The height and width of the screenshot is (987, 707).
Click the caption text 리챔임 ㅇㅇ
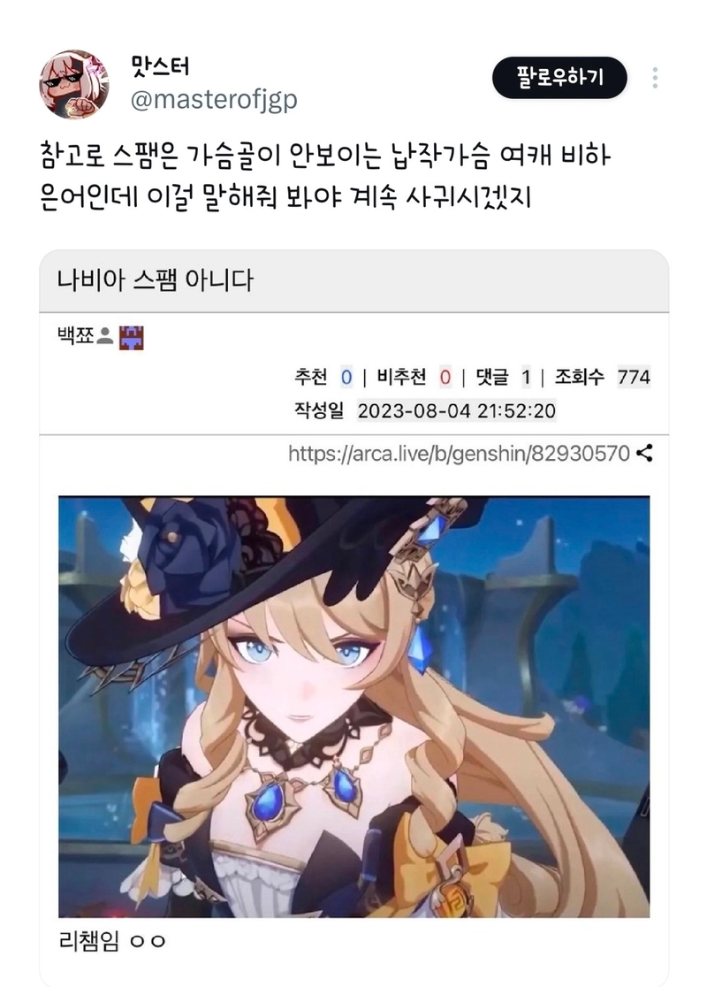[x=112, y=941]
